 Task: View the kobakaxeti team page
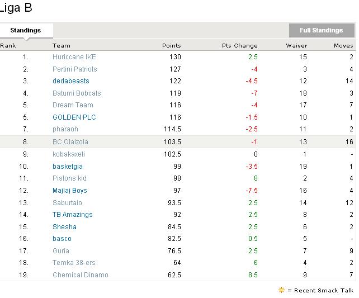coord(69,154)
